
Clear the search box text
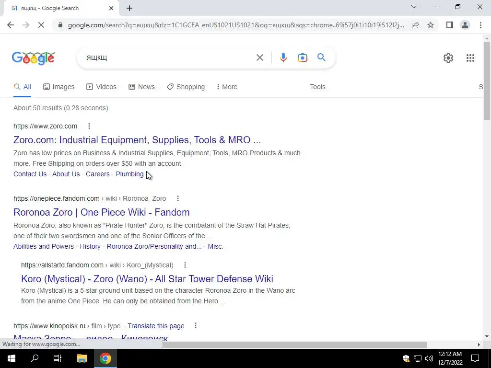[x=259, y=57]
